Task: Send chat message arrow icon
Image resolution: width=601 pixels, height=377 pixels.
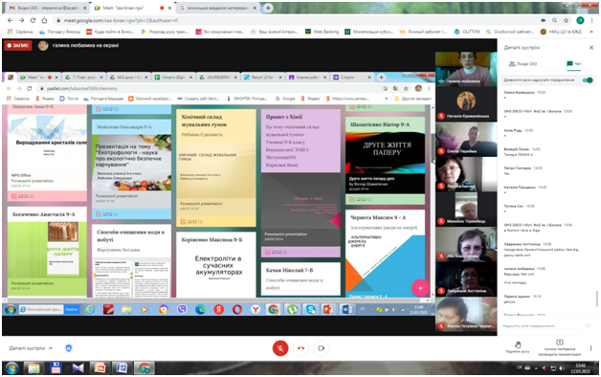Action: click(x=590, y=325)
